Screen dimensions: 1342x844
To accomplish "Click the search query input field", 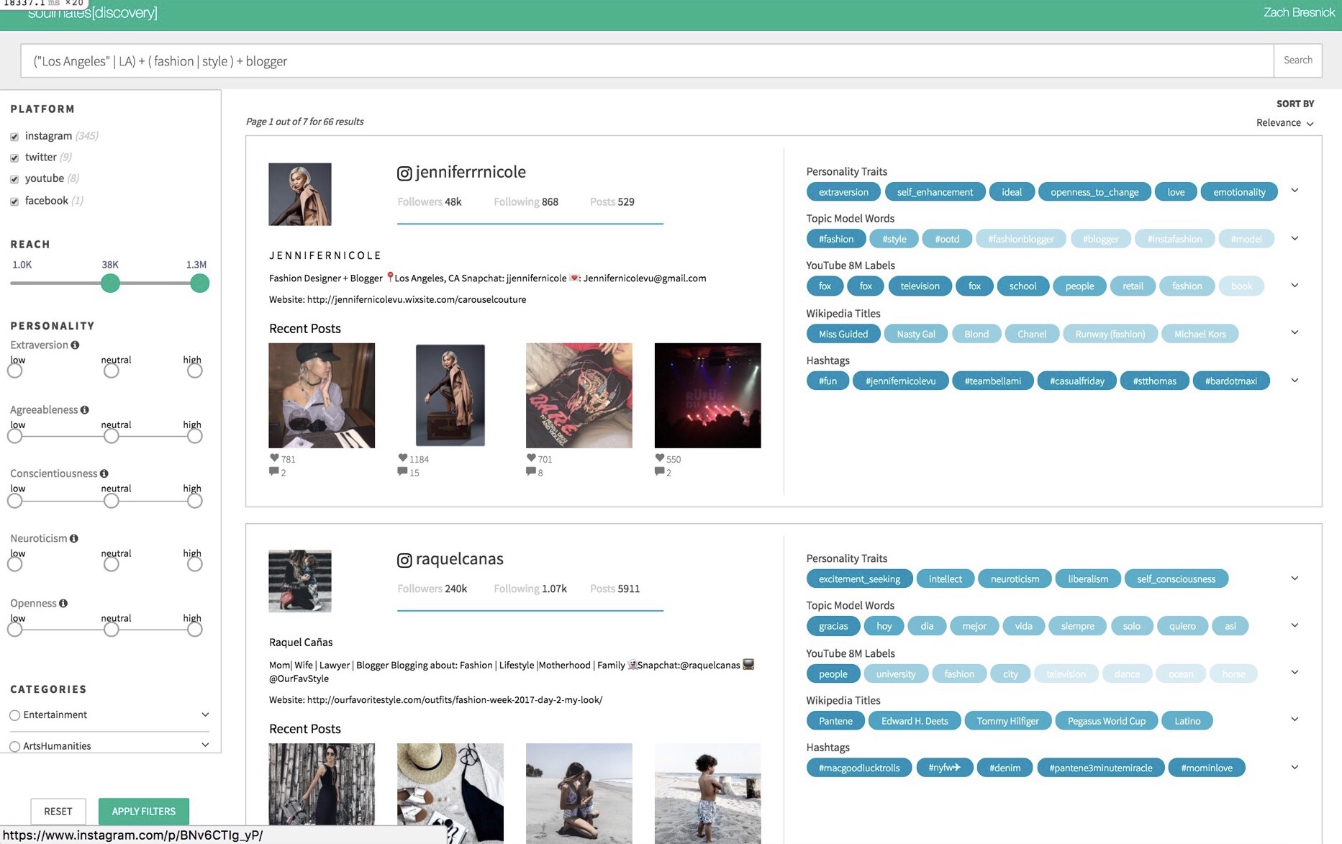I will (647, 61).
